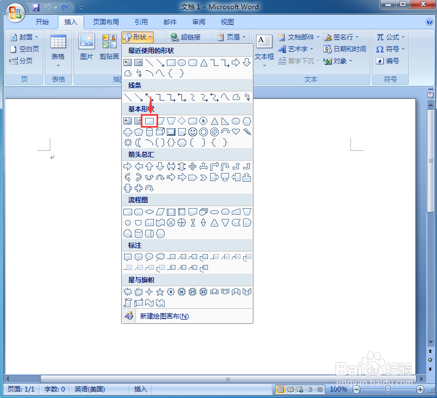Choose the 5-point star shape
437x398 pixels.
pyautogui.click(x=160, y=292)
